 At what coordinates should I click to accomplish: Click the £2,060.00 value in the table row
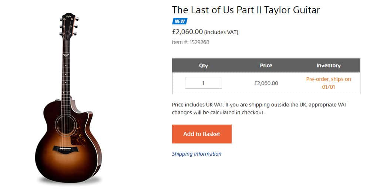(266, 83)
